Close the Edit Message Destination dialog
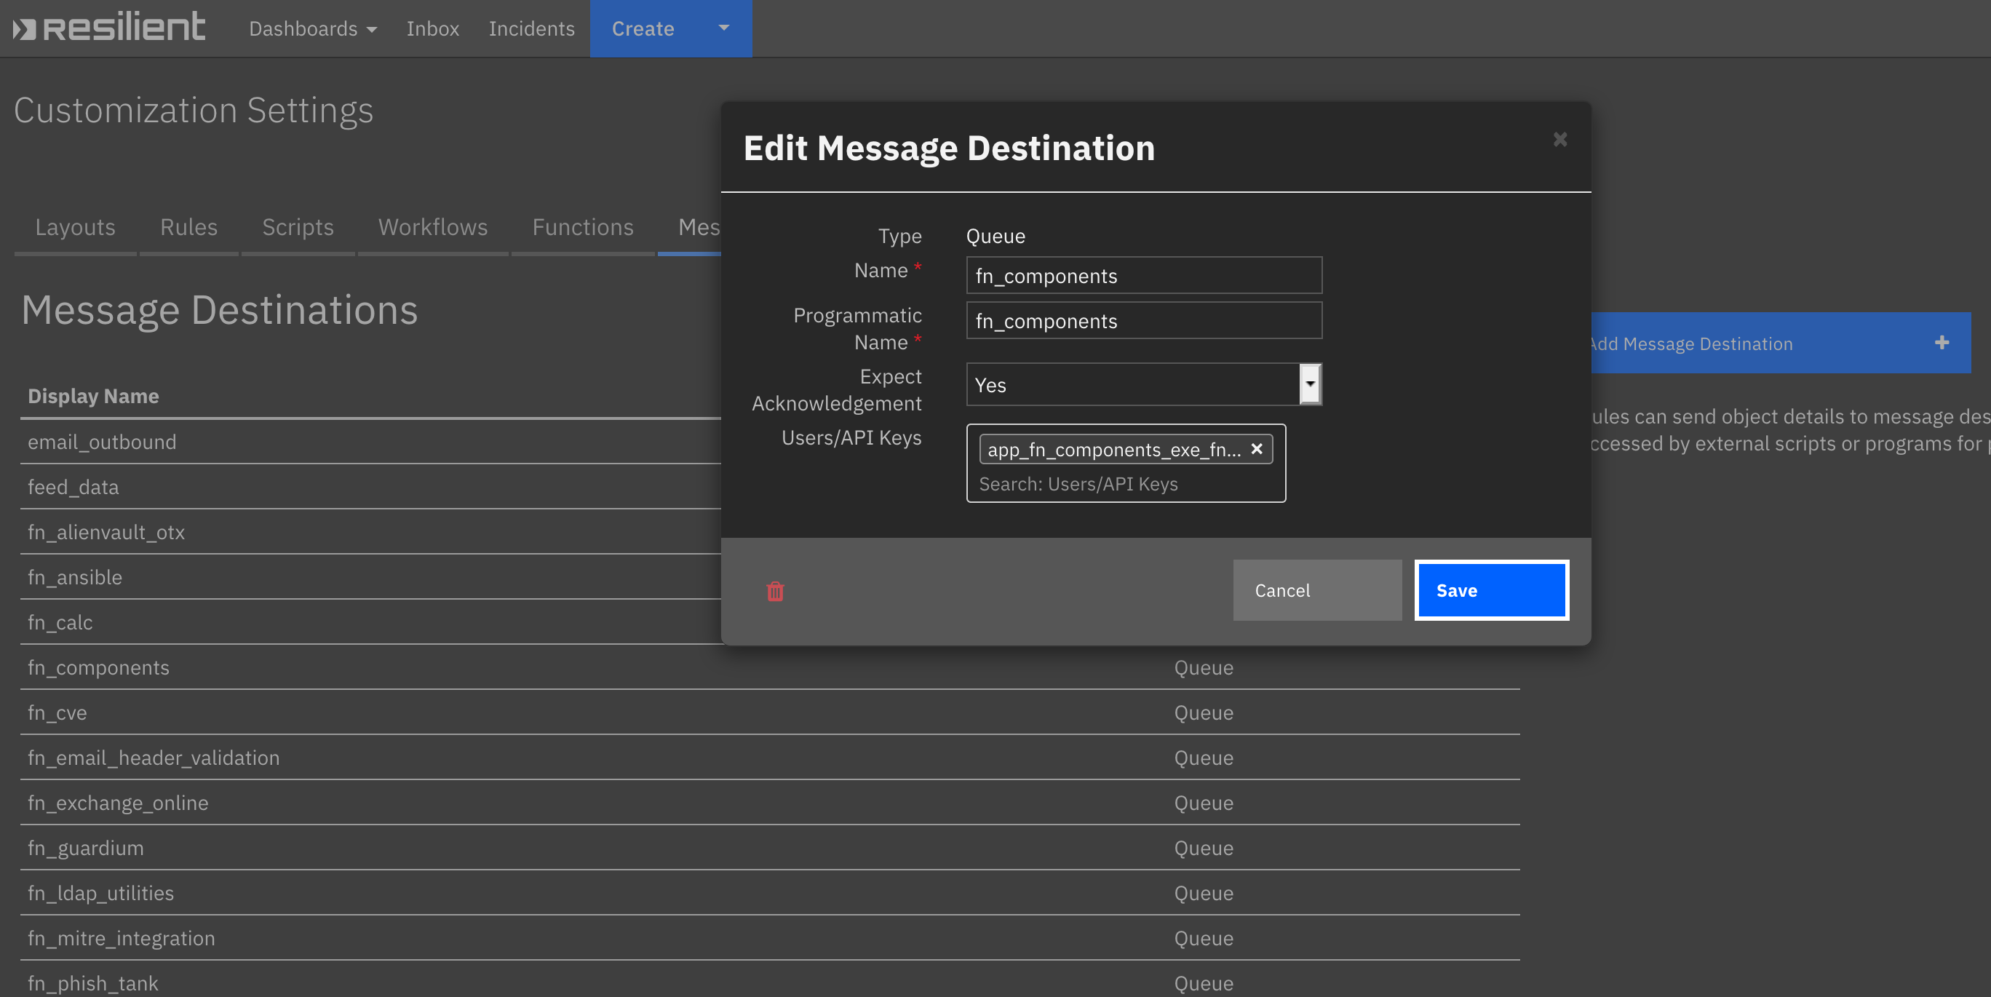The height and width of the screenshot is (997, 1991). pos(1559,139)
